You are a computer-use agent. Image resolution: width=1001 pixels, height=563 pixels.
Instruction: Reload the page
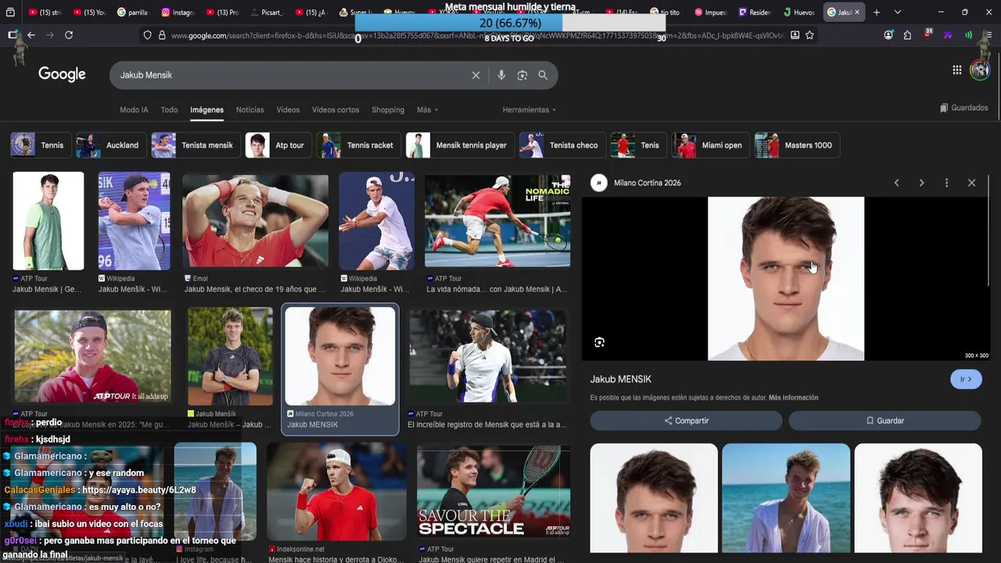point(69,35)
